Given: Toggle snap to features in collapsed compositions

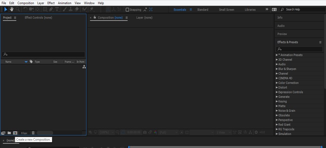Looking at the screenshot, I should point(151,9).
